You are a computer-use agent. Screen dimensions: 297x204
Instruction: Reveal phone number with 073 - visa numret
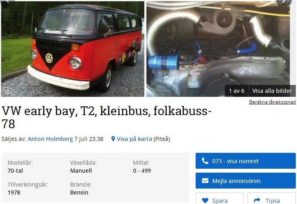click(x=246, y=161)
